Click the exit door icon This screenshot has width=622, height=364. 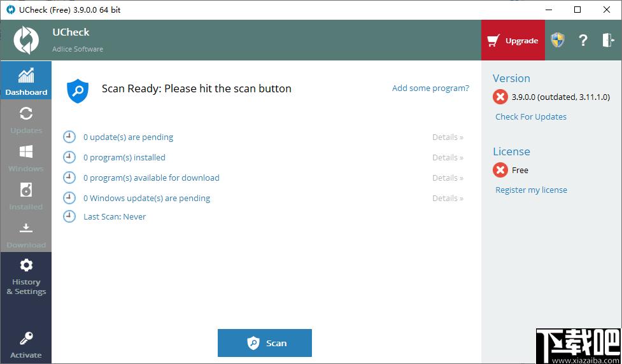(608, 40)
